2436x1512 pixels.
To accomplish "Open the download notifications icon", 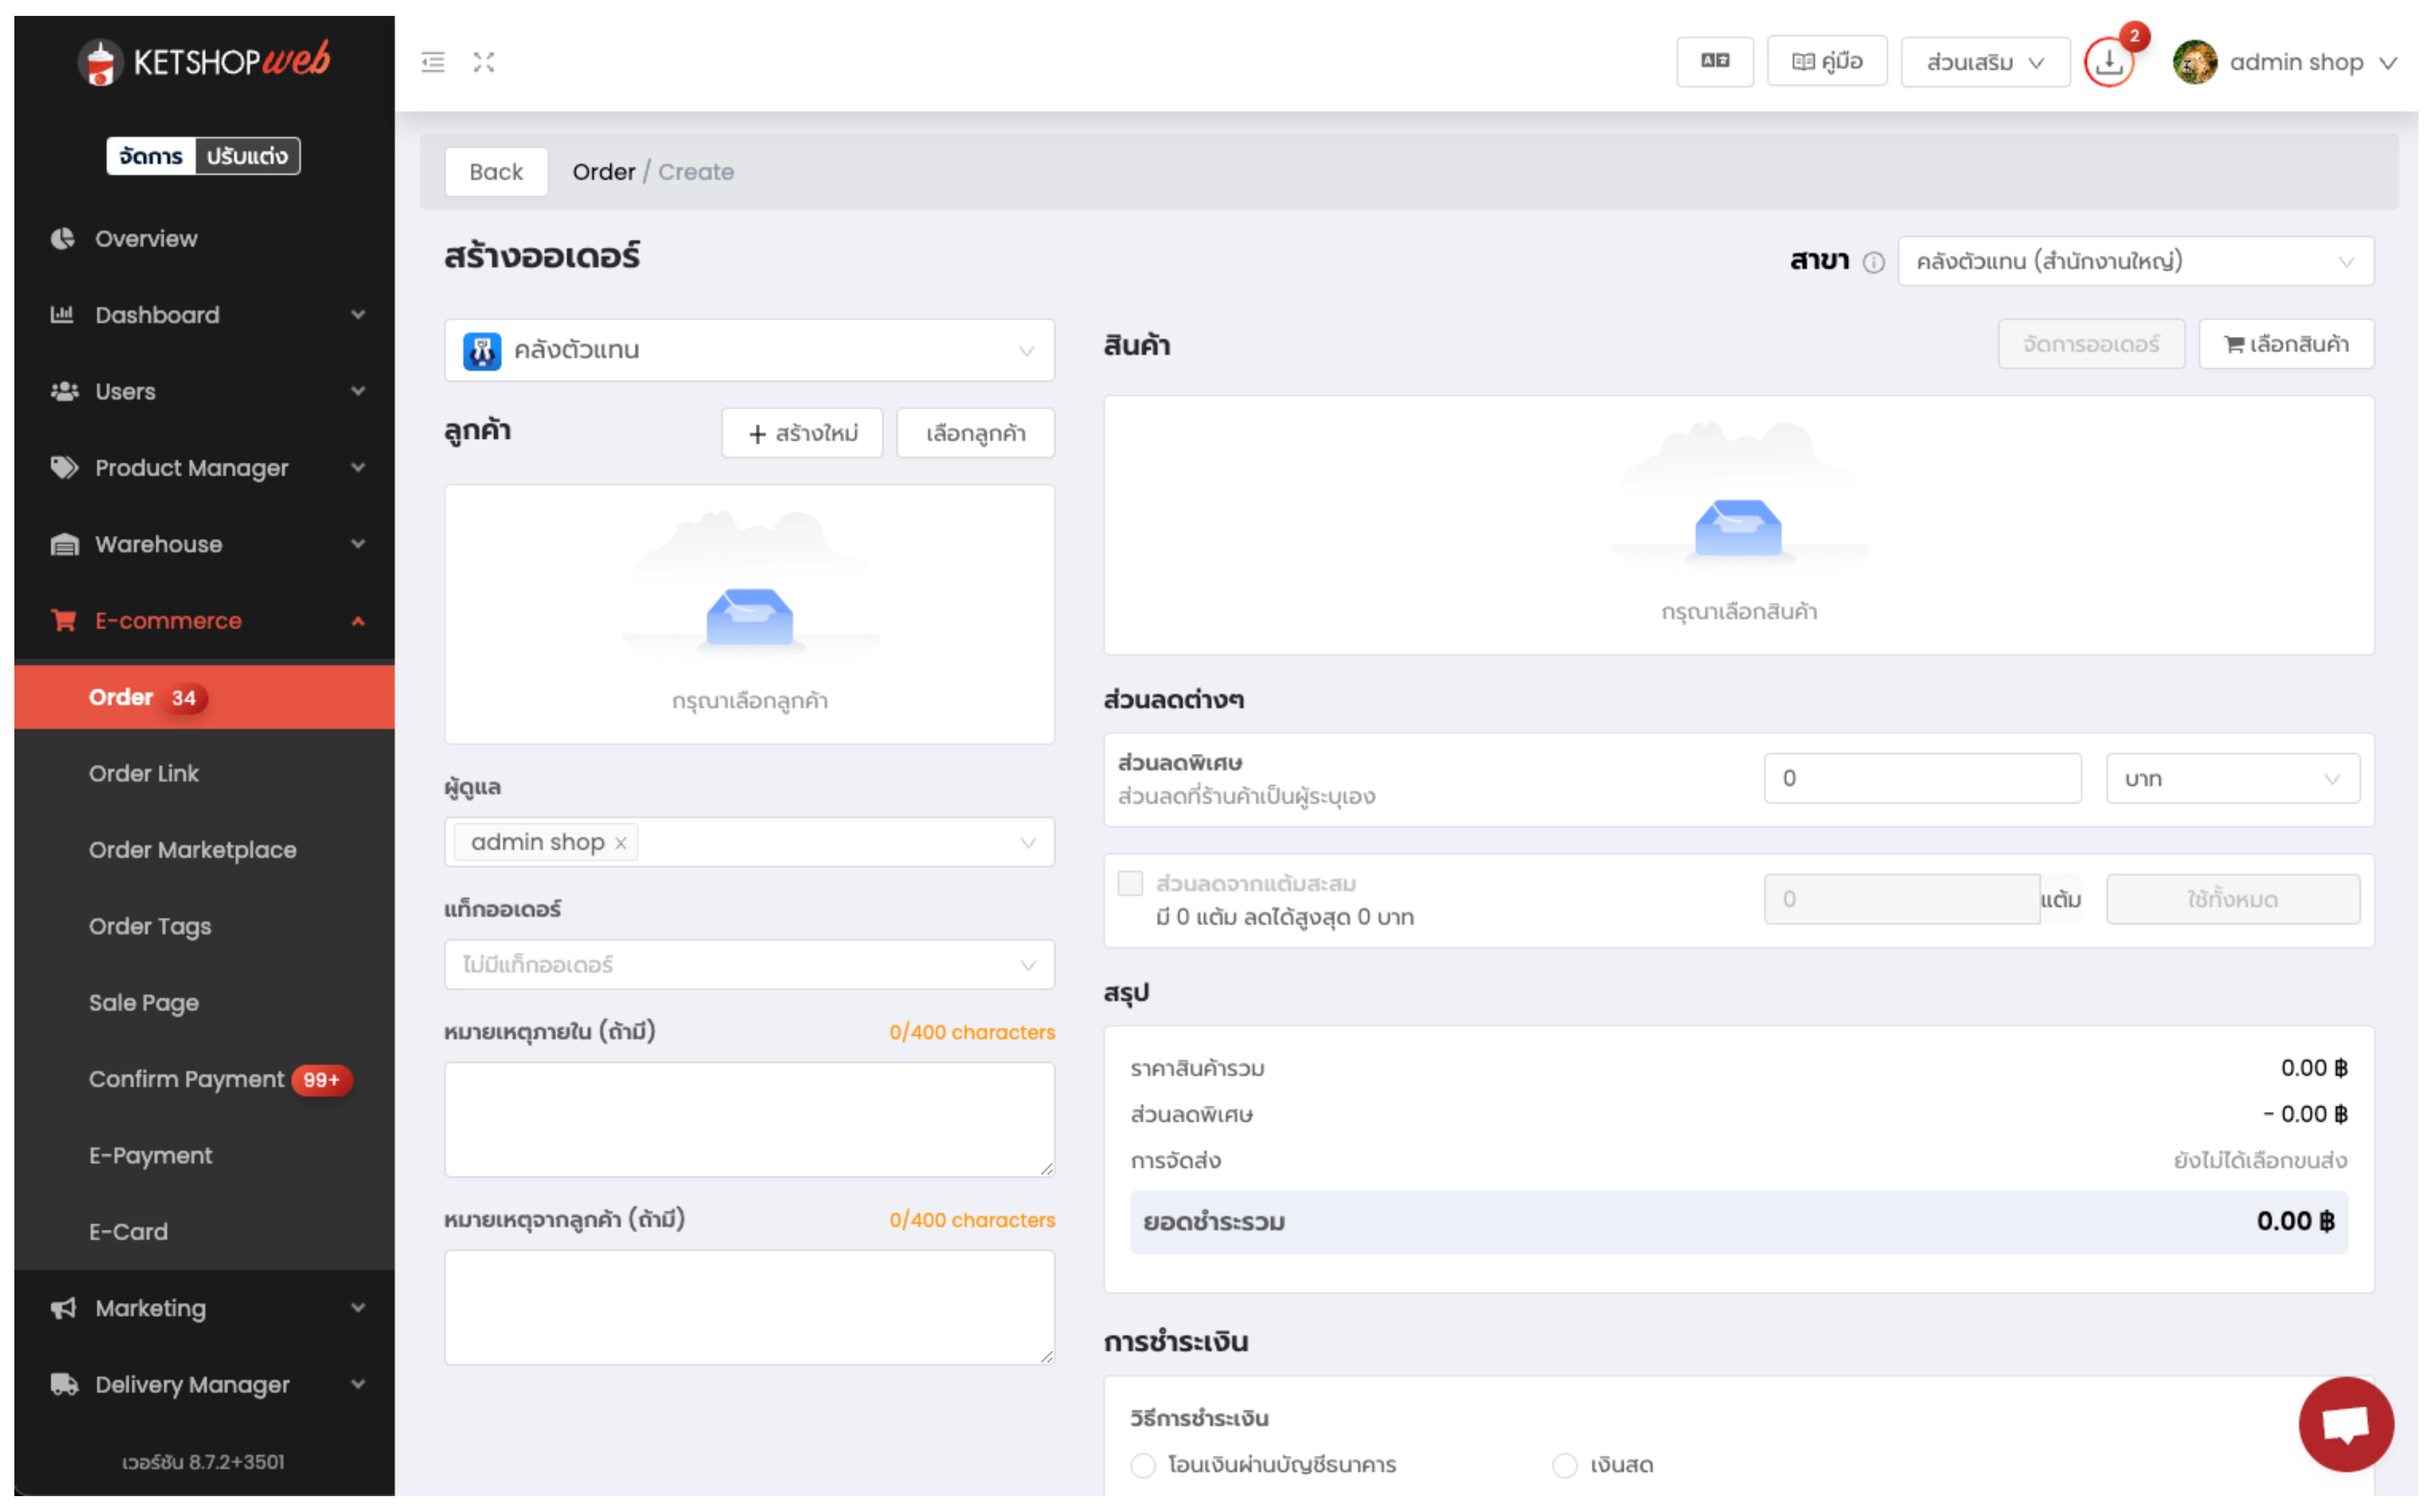I will tap(2109, 62).
